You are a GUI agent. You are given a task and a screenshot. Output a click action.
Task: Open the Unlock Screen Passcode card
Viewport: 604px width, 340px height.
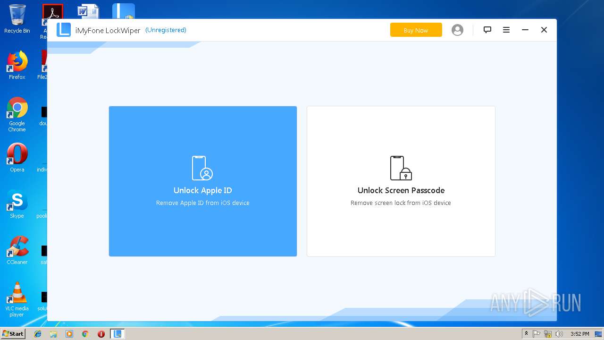401,181
